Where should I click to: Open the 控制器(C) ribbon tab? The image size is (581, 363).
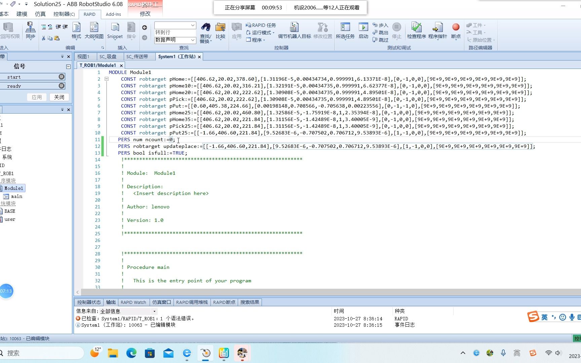point(64,14)
